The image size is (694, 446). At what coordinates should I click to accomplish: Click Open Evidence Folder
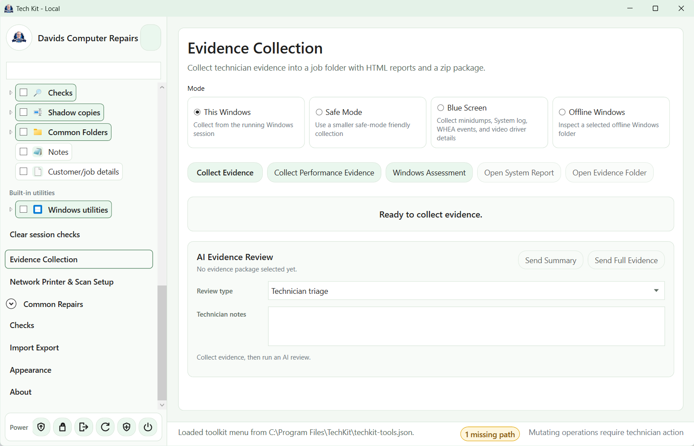(609, 173)
